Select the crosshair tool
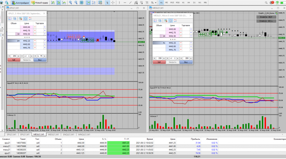The height and width of the screenshot is (159, 286). [x=113, y=3]
